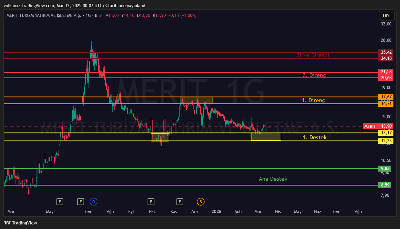Viewport: 400px width, 229px height.
Task: Click the 32,00 value on price scale
Action: pyautogui.click(x=386, y=24)
